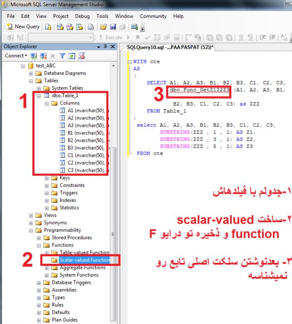292x324 pixels.
Task: Expand the Keys folder
Action: point(47,178)
